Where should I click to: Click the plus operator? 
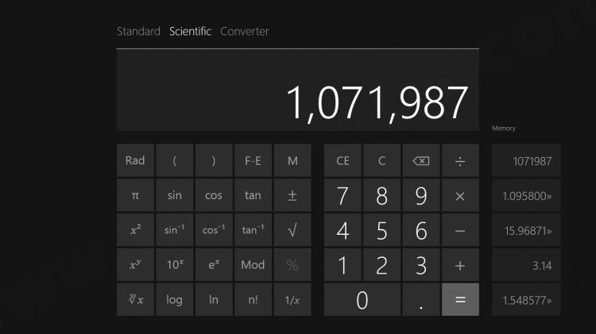[460, 265]
